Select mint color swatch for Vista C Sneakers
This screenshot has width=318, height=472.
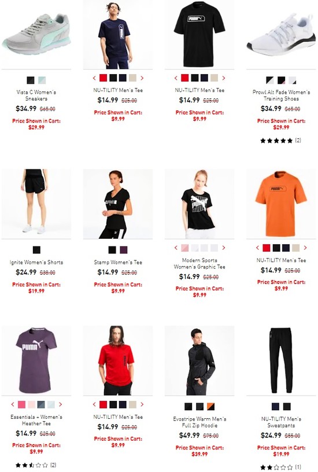pyautogui.click(x=42, y=80)
